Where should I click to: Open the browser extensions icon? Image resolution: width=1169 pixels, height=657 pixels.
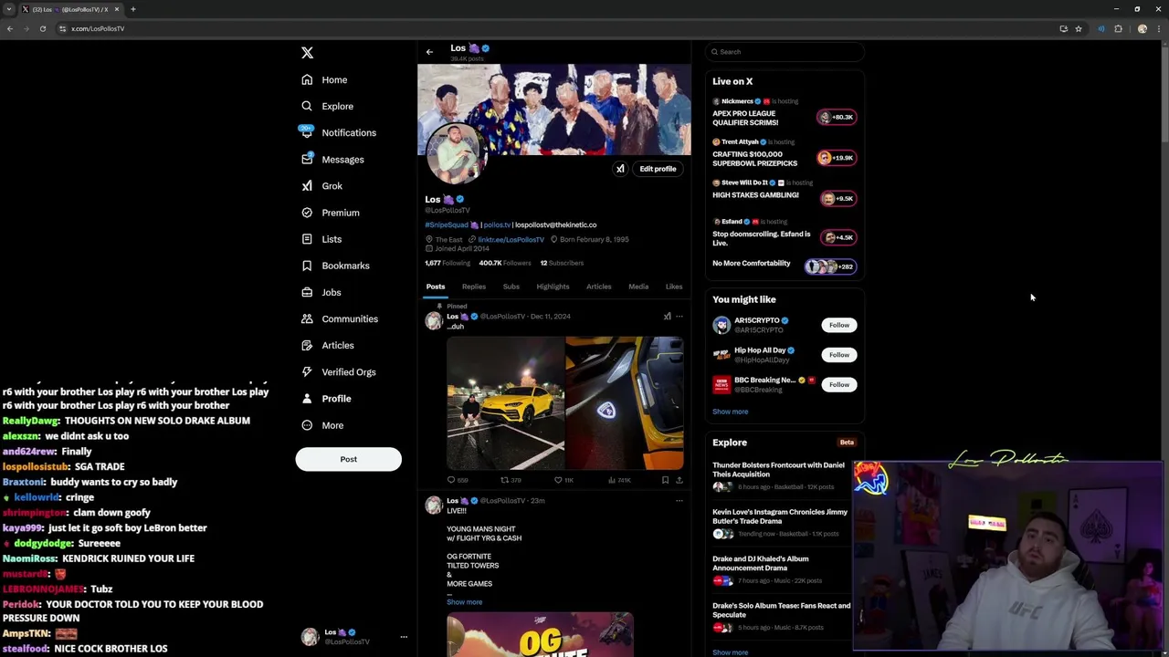point(1118,28)
